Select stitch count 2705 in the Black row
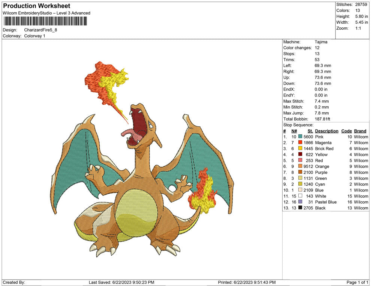The width and height of the screenshot is (371, 286). click(308, 208)
